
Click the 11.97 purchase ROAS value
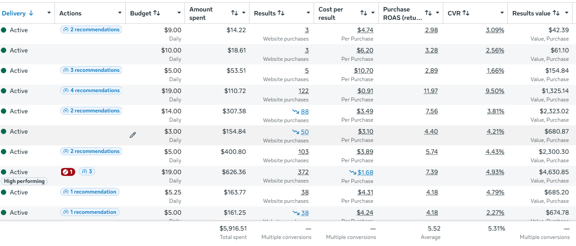[x=430, y=91]
